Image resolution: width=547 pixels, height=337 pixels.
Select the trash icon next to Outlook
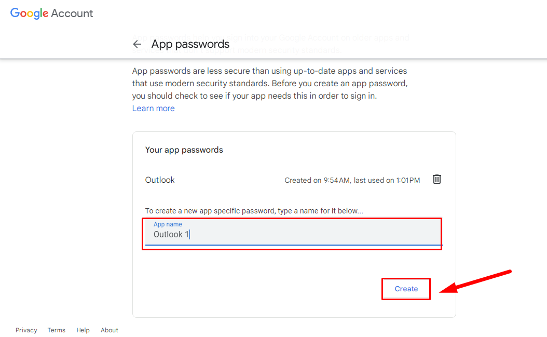436,179
